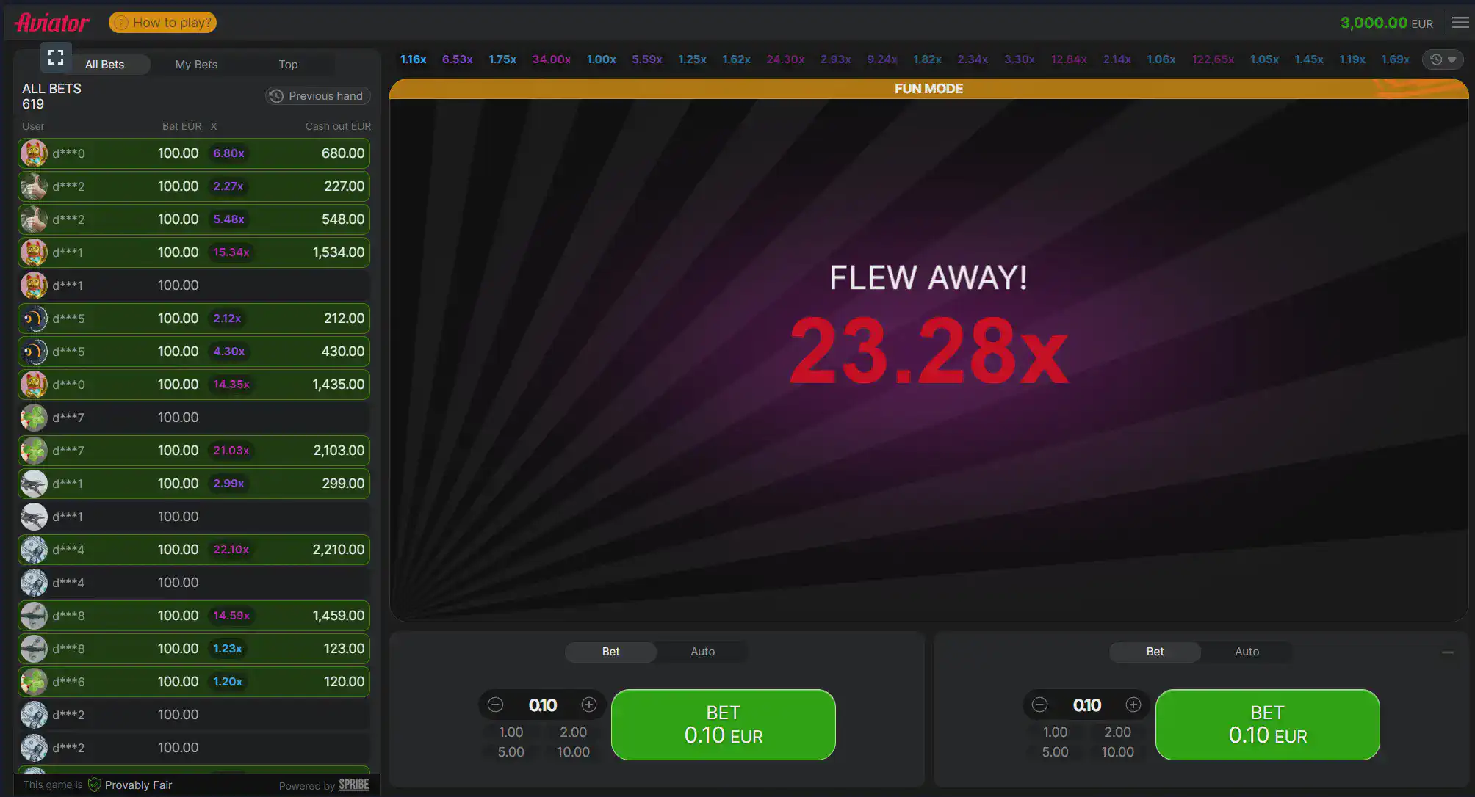Switch to the Top tab
1475x797 pixels.
[288, 64]
